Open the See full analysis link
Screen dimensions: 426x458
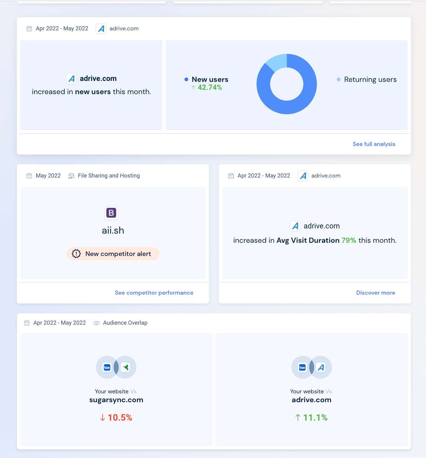[374, 144]
